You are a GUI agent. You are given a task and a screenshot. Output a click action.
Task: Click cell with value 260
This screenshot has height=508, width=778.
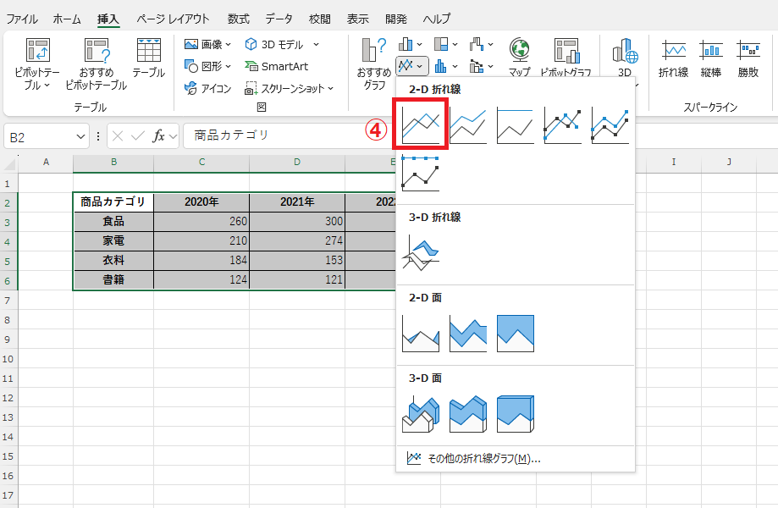[x=201, y=221]
